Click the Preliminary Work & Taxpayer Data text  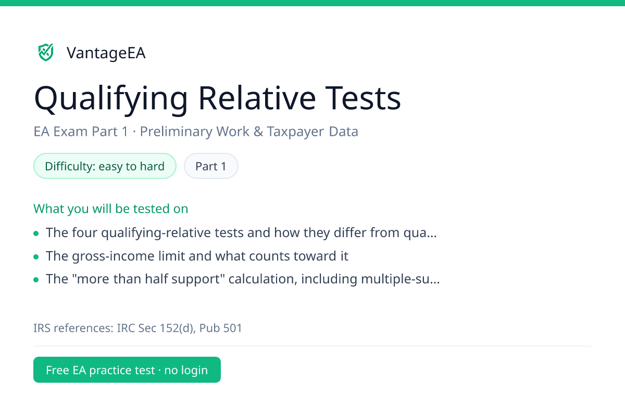tap(249, 132)
